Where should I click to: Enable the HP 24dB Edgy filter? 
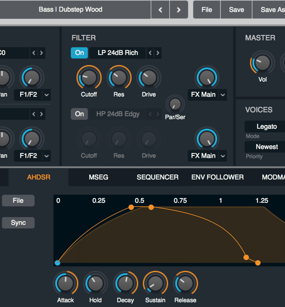point(79,114)
